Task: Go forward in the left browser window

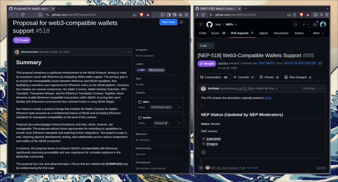Action: (x=17, y=14)
